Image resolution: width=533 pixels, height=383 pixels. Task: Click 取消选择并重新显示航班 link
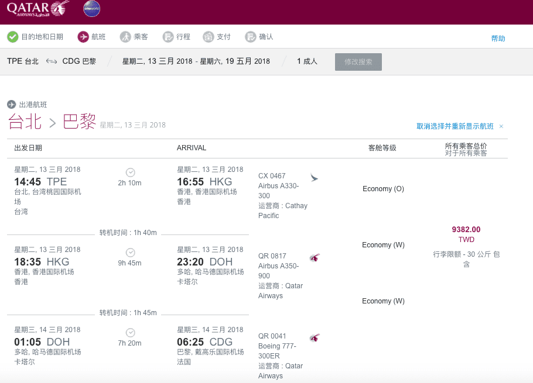tap(455, 126)
